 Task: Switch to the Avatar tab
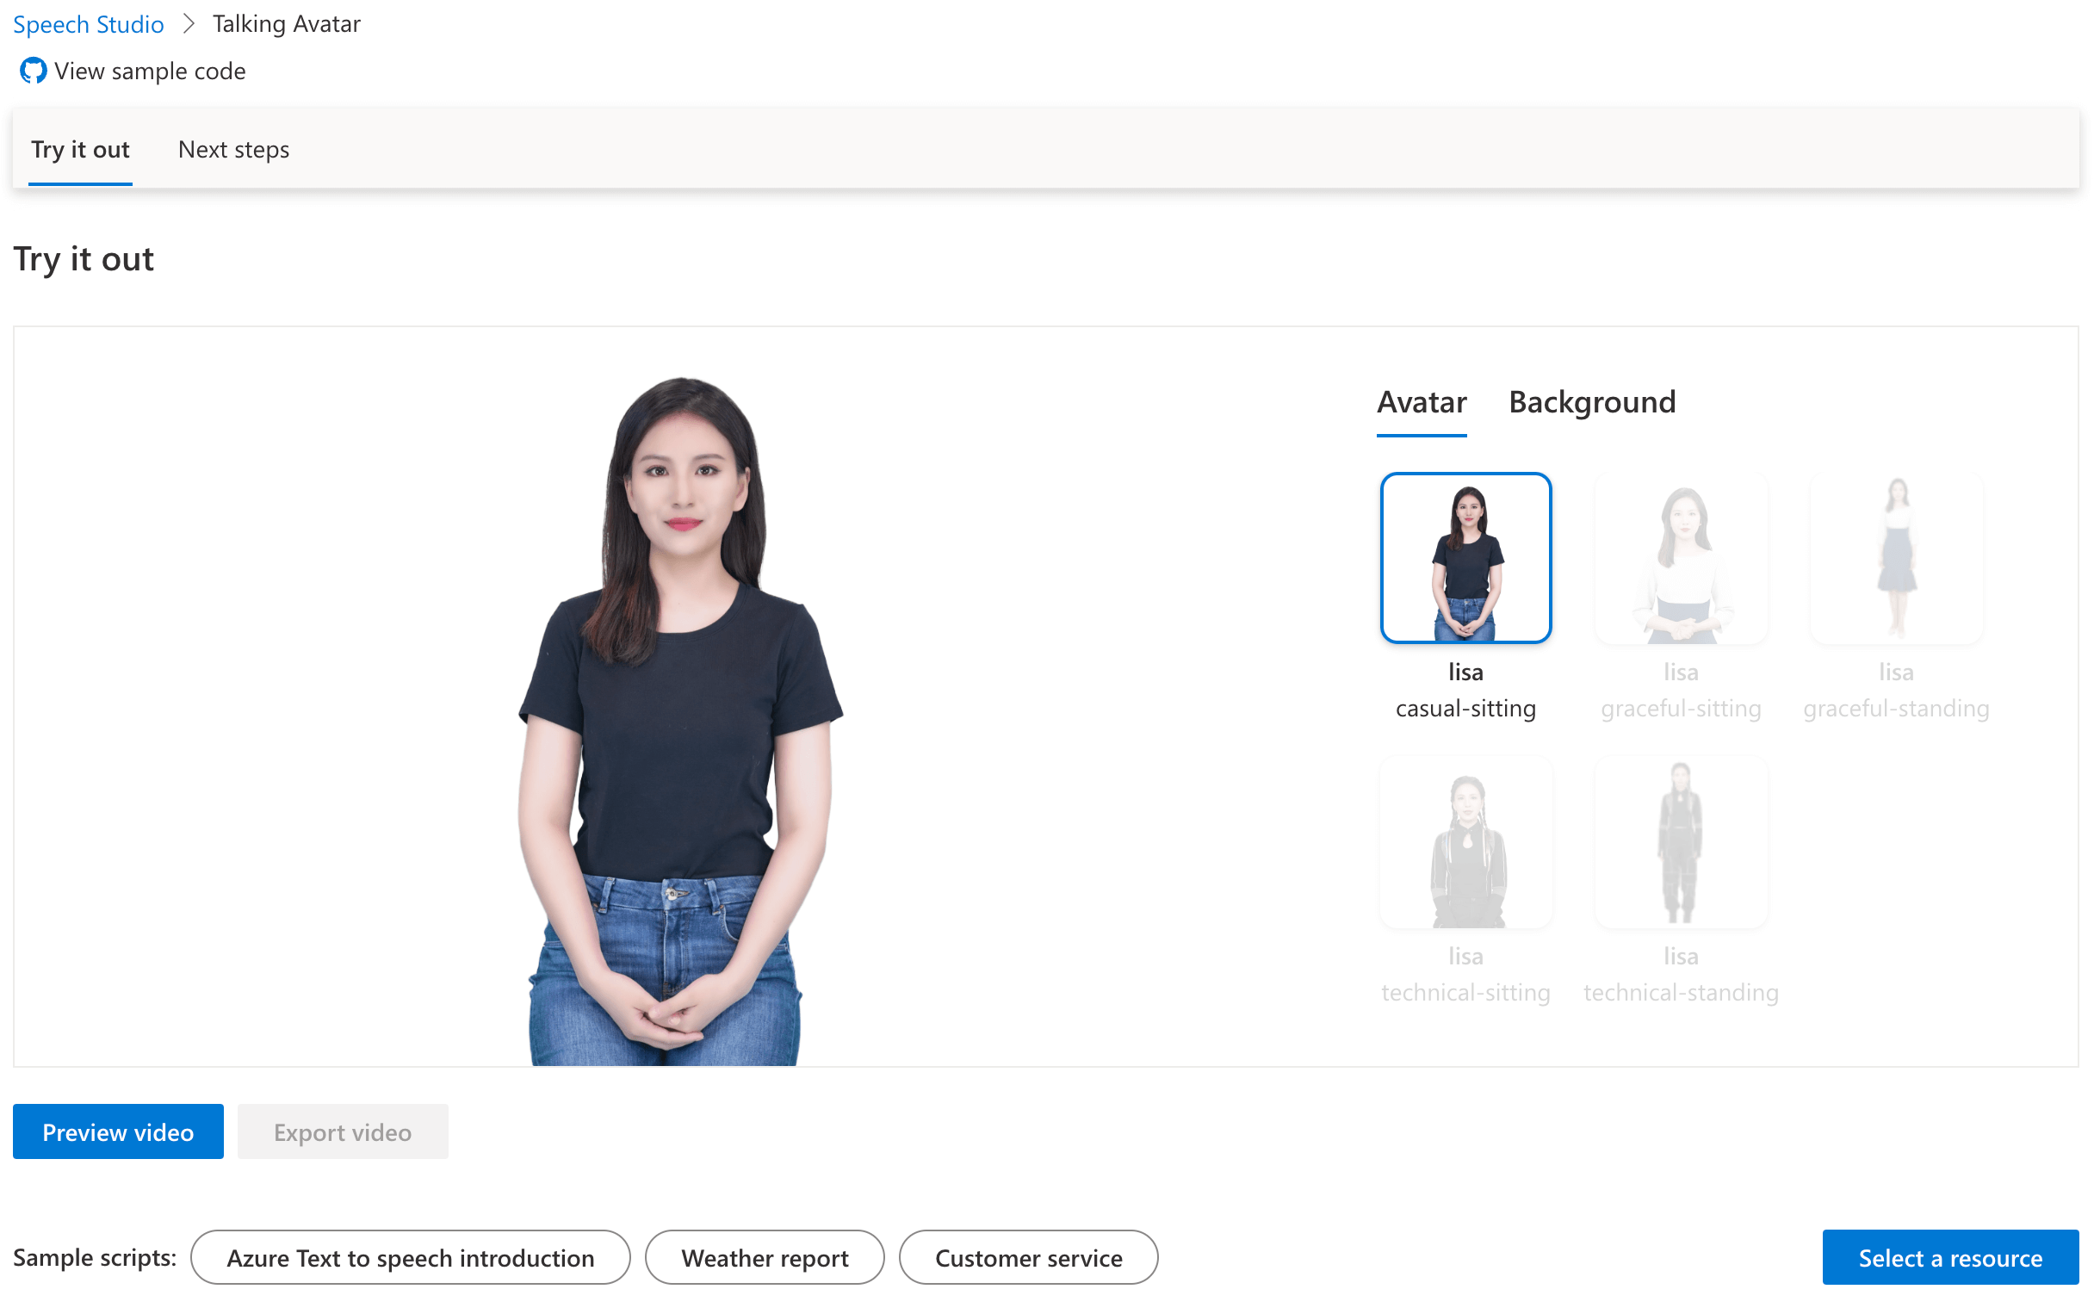coord(1420,401)
